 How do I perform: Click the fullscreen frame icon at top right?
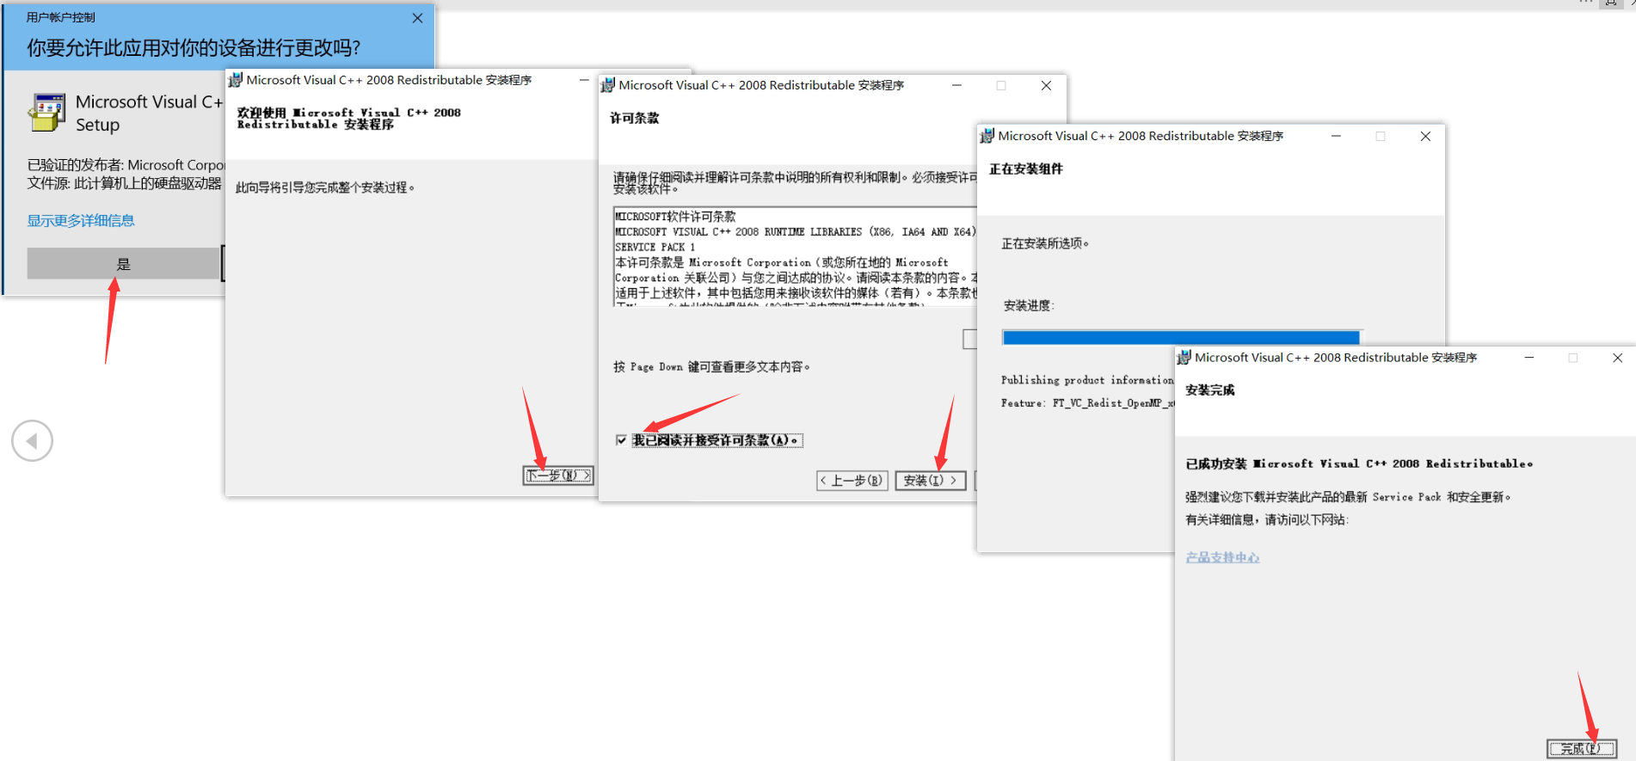[1610, 3]
